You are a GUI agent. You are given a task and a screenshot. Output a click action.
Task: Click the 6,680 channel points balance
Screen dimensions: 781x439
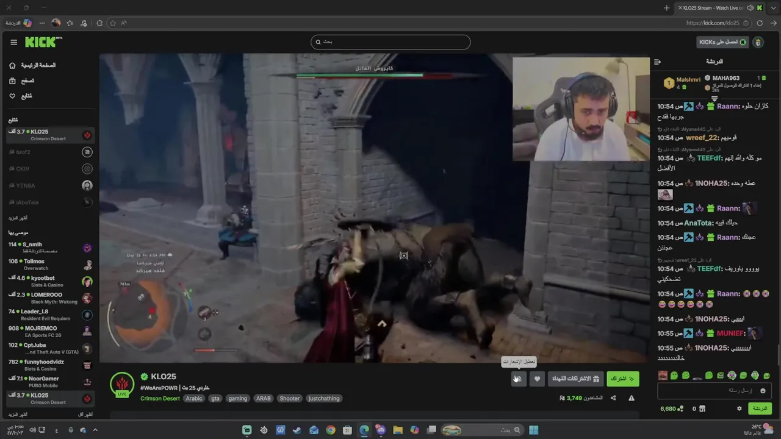click(x=671, y=409)
